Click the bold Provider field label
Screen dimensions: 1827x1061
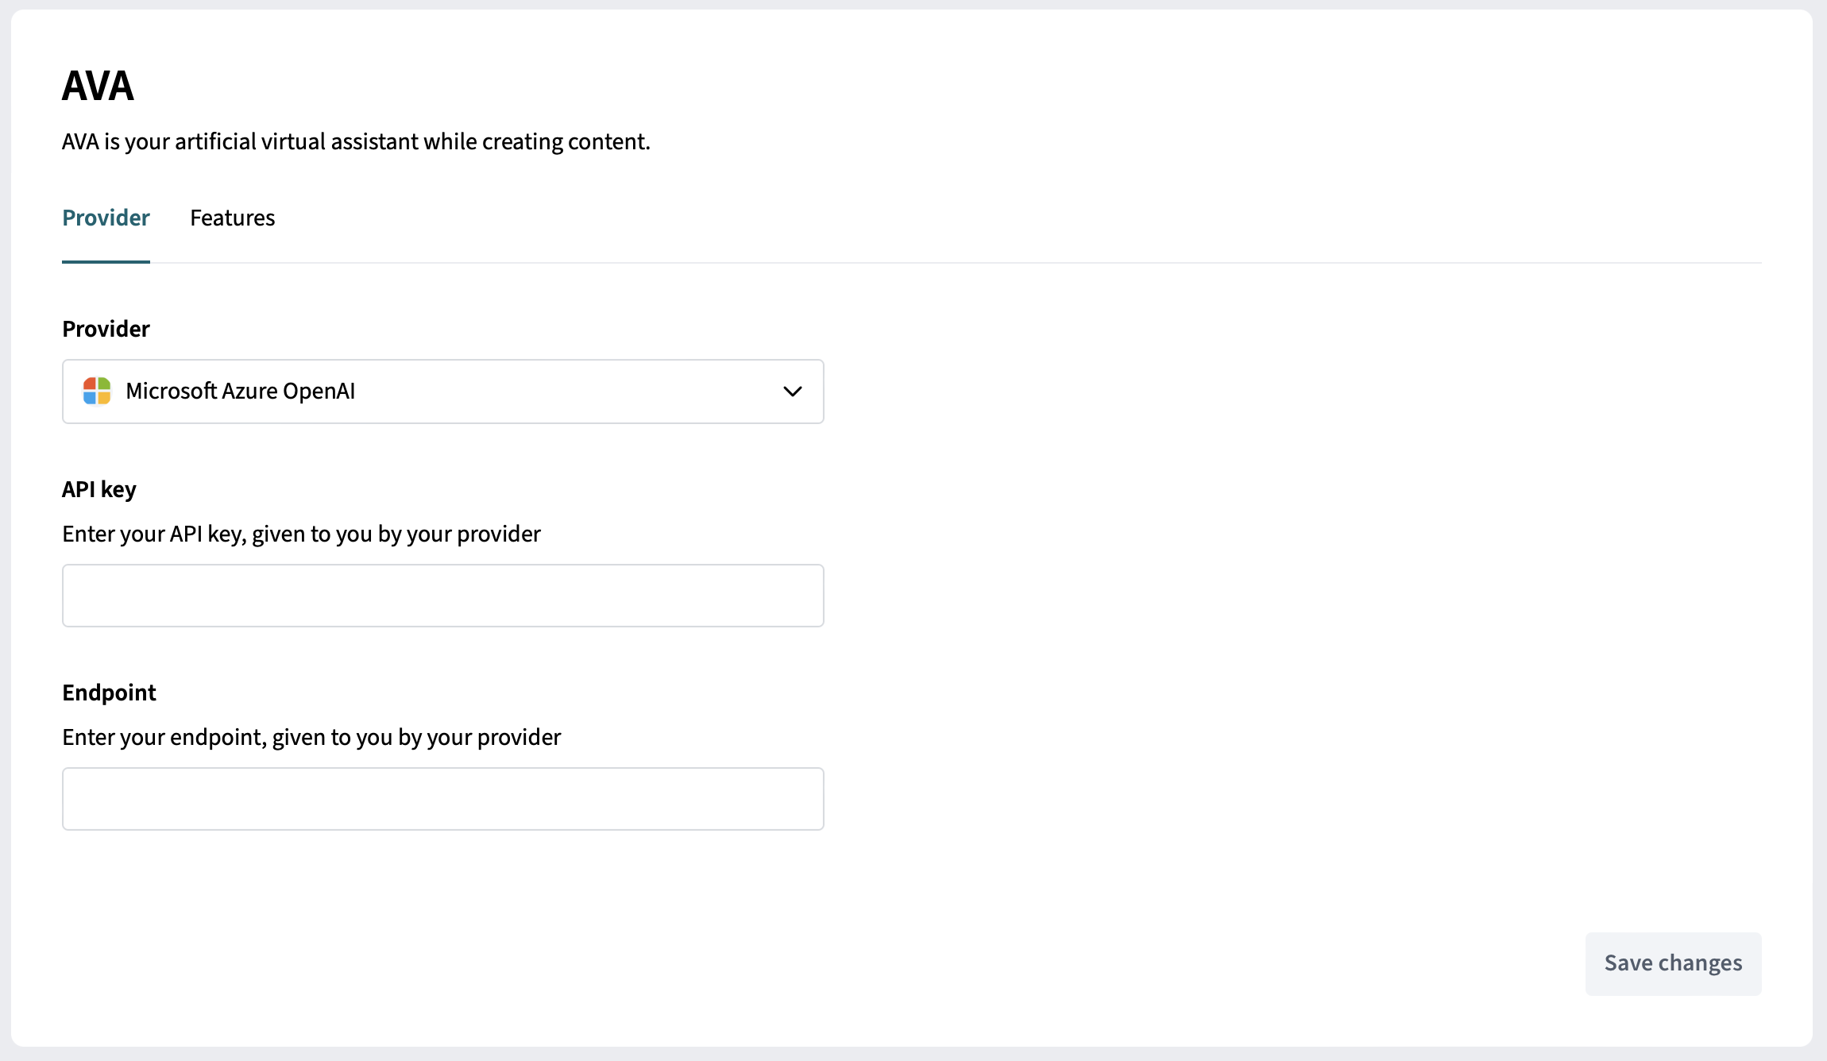[106, 329]
